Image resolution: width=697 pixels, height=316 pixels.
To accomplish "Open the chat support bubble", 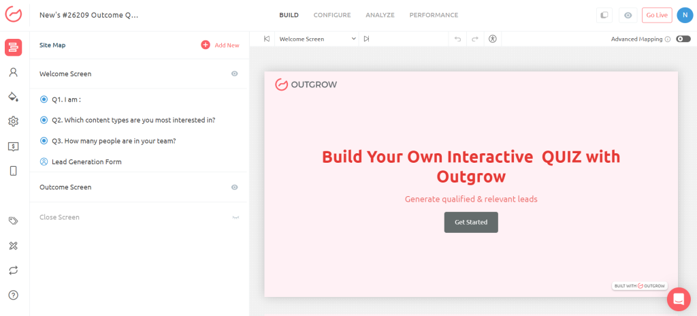I will click(x=678, y=298).
